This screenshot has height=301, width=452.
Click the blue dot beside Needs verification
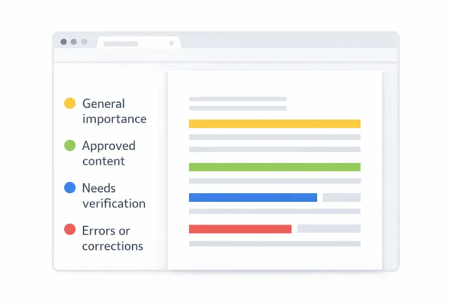tap(70, 187)
